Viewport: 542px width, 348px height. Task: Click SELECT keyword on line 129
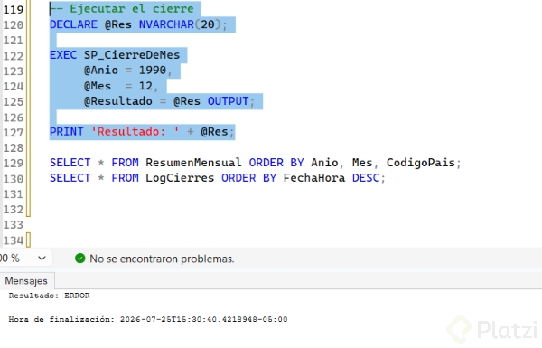(x=70, y=163)
